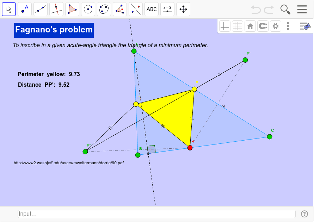This screenshot has width=314, height=222.
Task: Activate the Move Graphics View tool
Action: 183,9
